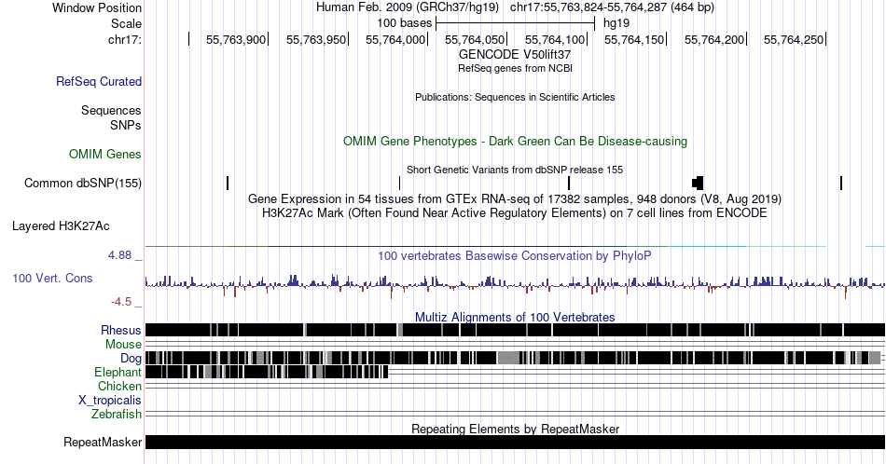Click the Scale label
The height and width of the screenshot is (464, 886).
127,23
